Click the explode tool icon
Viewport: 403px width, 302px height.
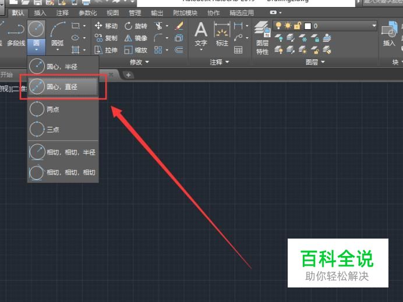coord(179,38)
